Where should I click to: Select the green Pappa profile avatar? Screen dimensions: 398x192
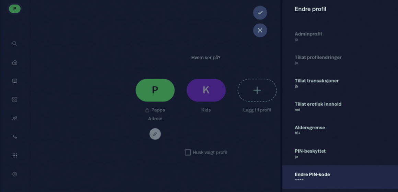point(155,90)
